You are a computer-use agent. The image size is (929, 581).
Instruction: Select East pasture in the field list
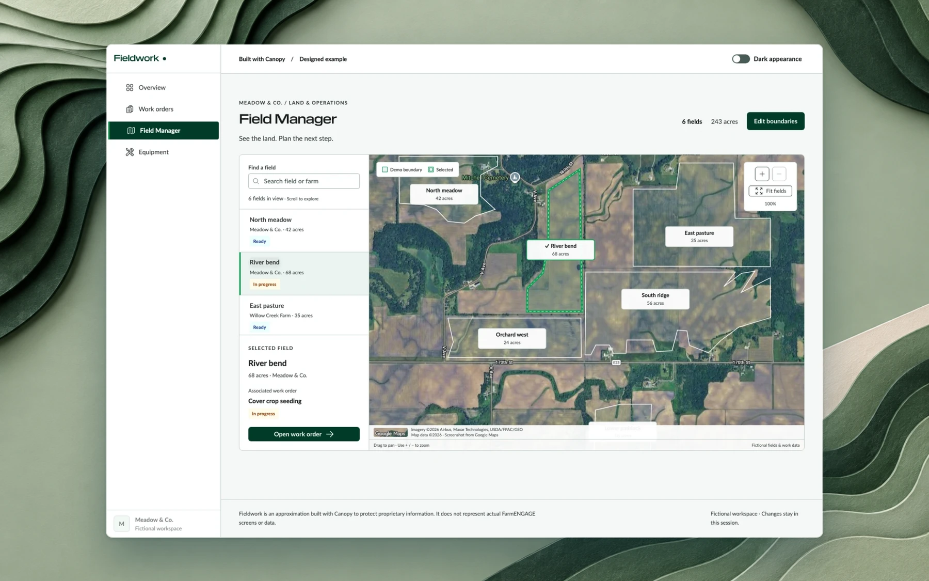tap(304, 316)
